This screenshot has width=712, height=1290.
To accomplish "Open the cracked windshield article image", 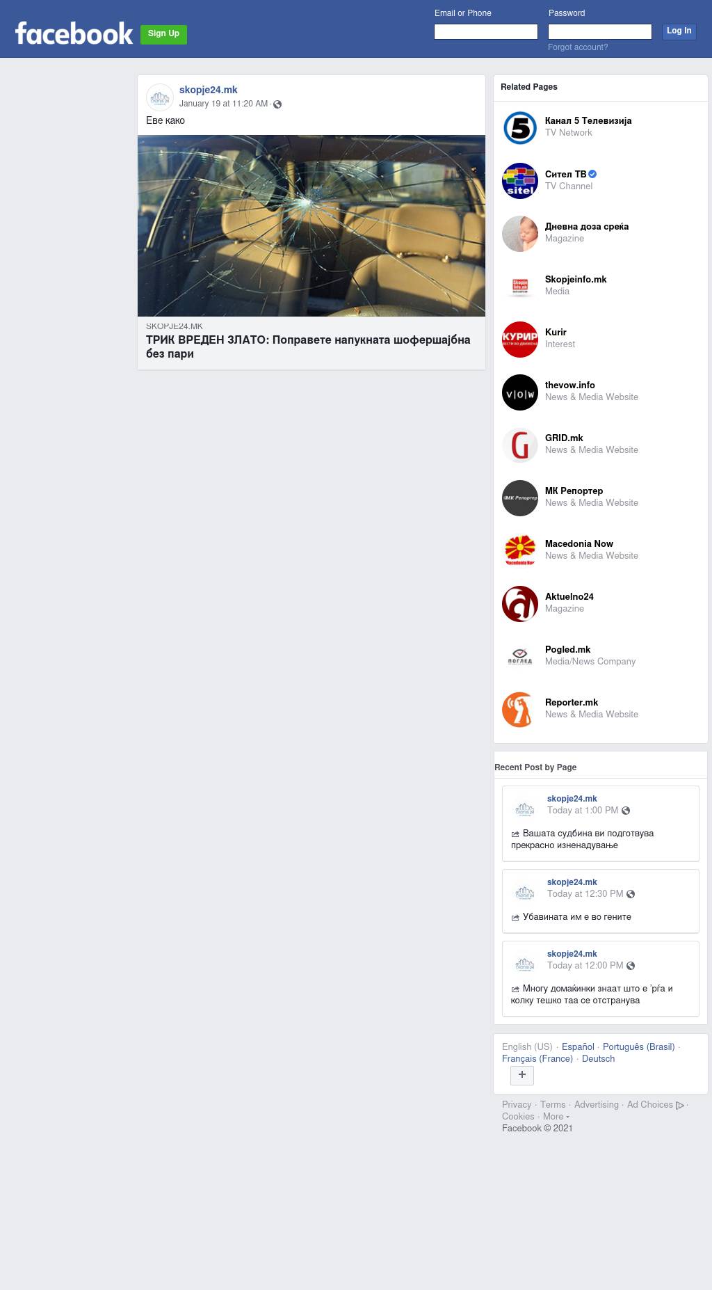I will (x=311, y=225).
